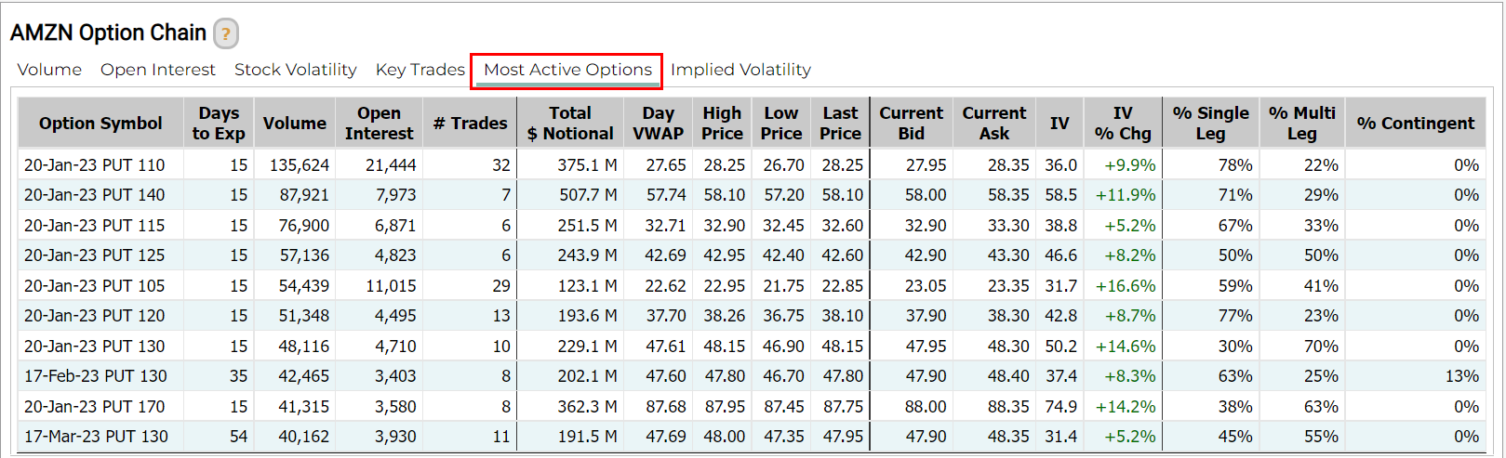Select option 20-Jan-23 PUT 115
Image resolution: width=1506 pixels, height=458 pixels.
click(x=94, y=225)
